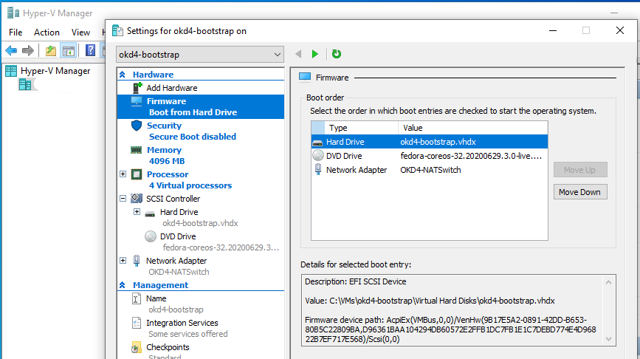The image size is (640, 359).
Task: Click the Memory chip icon
Action: click(137, 150)
